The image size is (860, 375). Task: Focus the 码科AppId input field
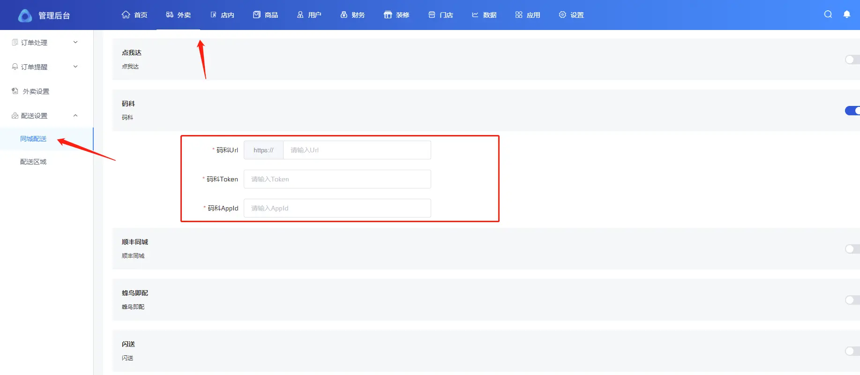click(337, 208)
